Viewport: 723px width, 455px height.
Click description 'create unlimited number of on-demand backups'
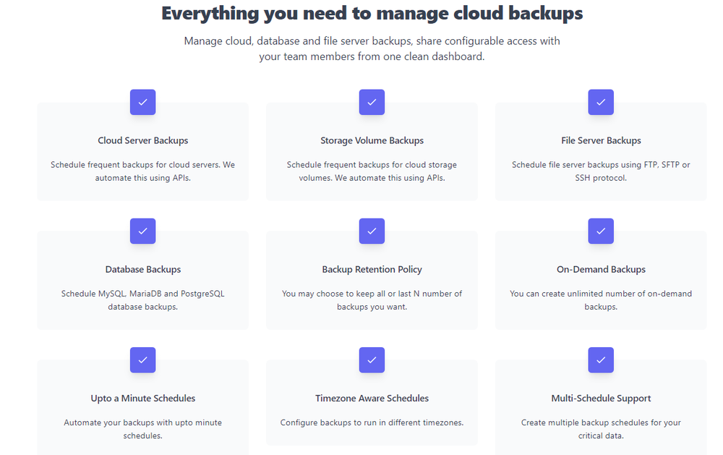click(601, 300)
